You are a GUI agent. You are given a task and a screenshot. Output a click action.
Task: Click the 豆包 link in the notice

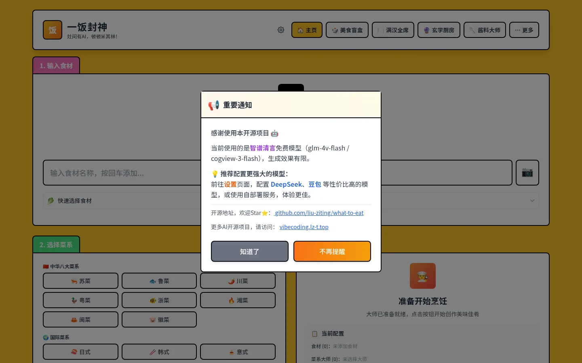[315, 184]
